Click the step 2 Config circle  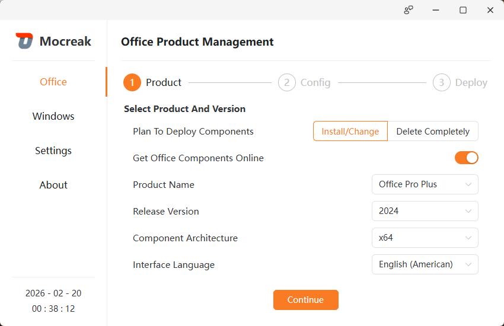[x=286, y=82]
